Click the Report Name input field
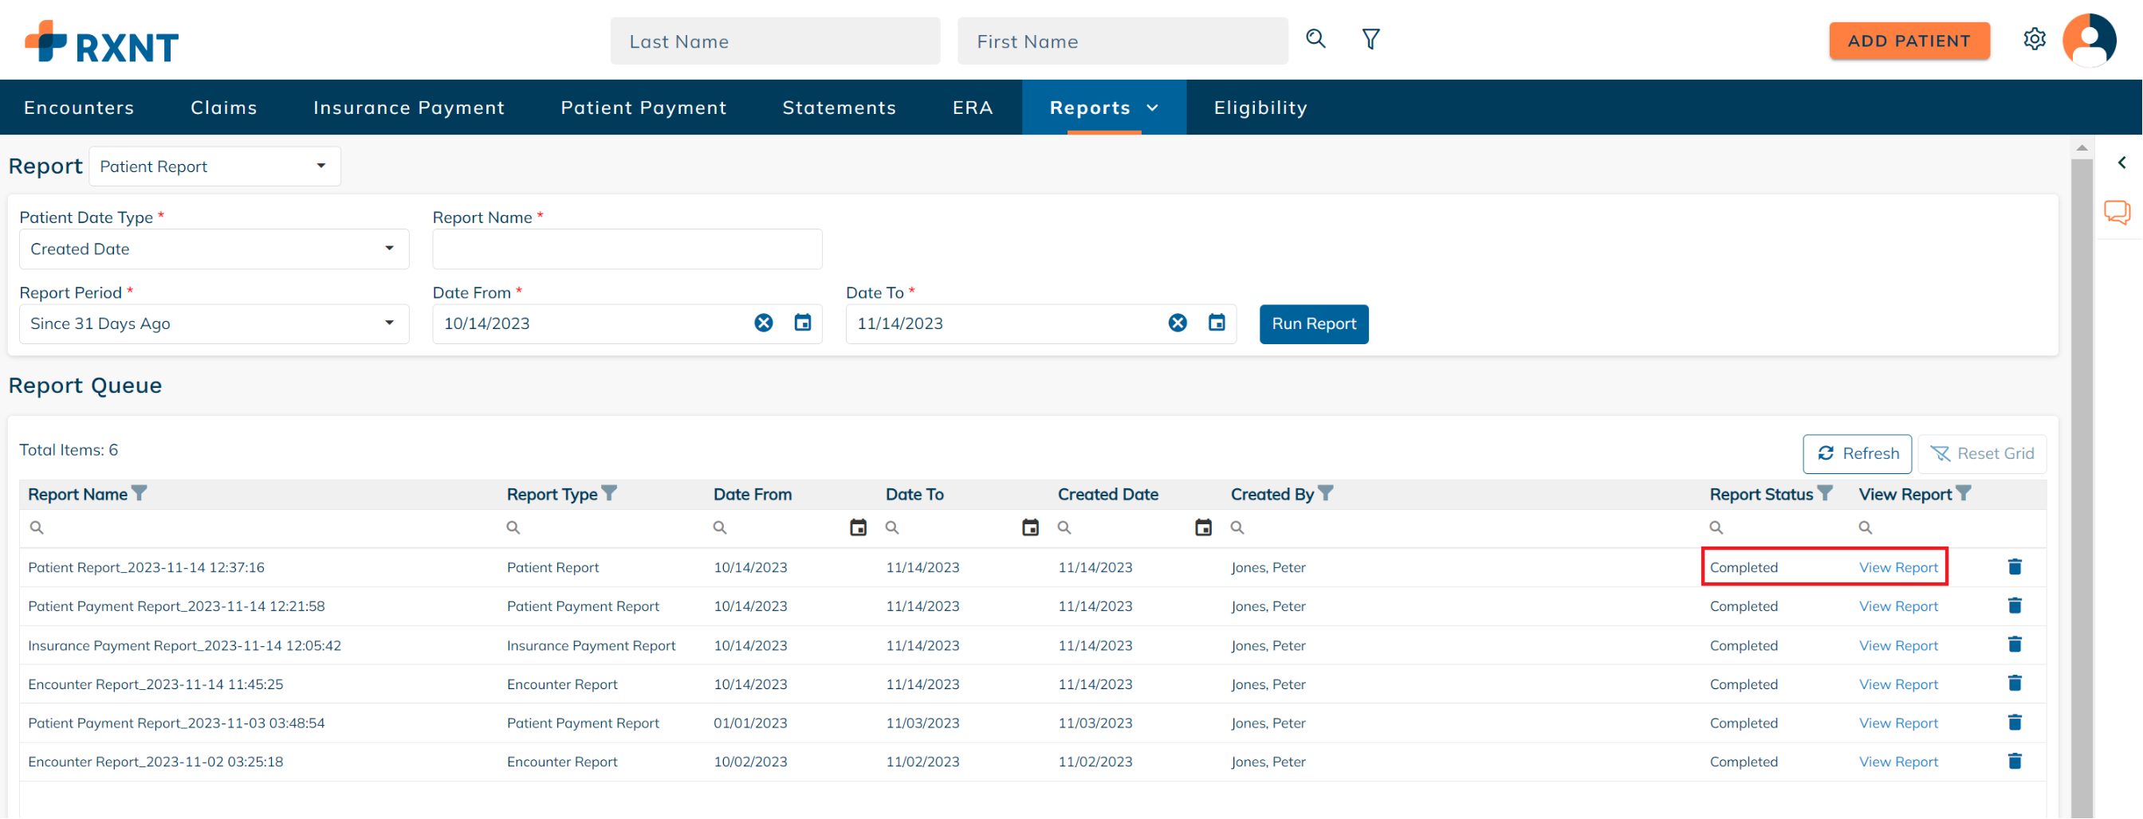Viewport: 2143px width, 819px height. click(x=627, y=249)
